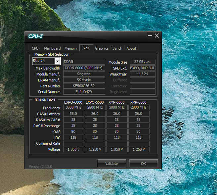Image resolution: width=217 pixels, height=195 pixels.
Task: Click the Command Rate row label
Action: (48, 143)
